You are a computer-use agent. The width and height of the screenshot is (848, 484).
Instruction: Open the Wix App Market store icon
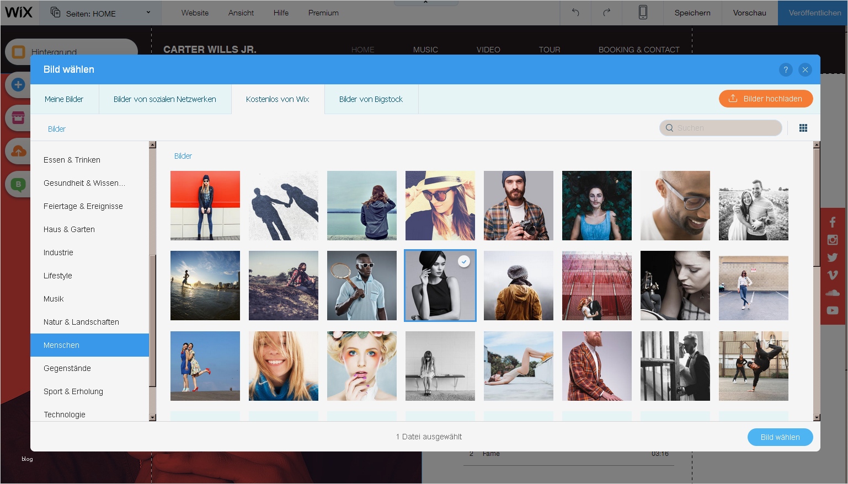pos(18,117)
